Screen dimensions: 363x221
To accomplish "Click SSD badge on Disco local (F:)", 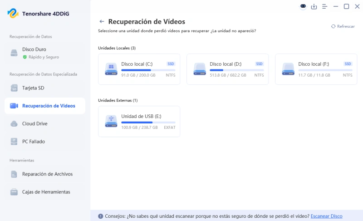I will (348, 64).
